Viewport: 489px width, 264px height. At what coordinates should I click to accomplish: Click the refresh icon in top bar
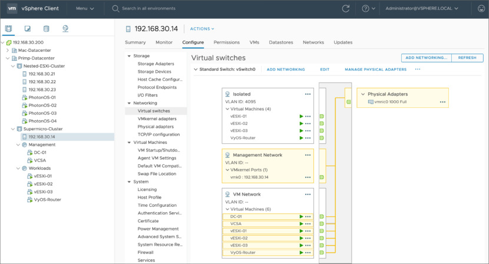(345, 9)
